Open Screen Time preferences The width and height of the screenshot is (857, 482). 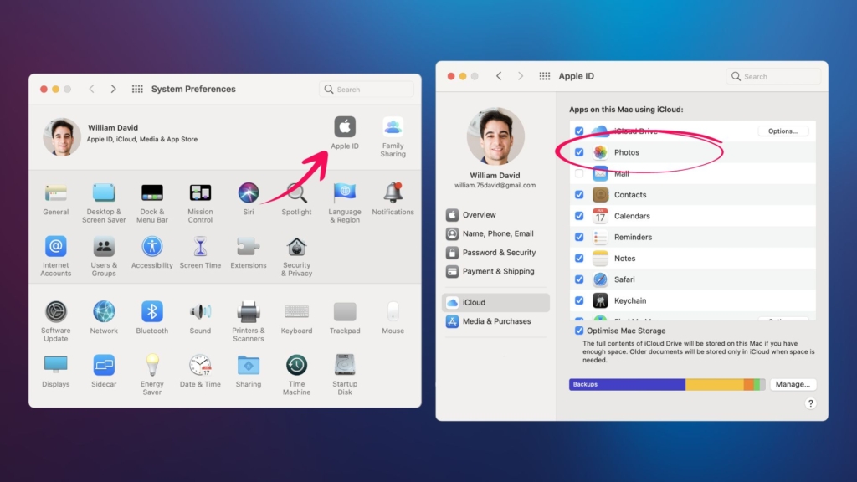(200, 253)
